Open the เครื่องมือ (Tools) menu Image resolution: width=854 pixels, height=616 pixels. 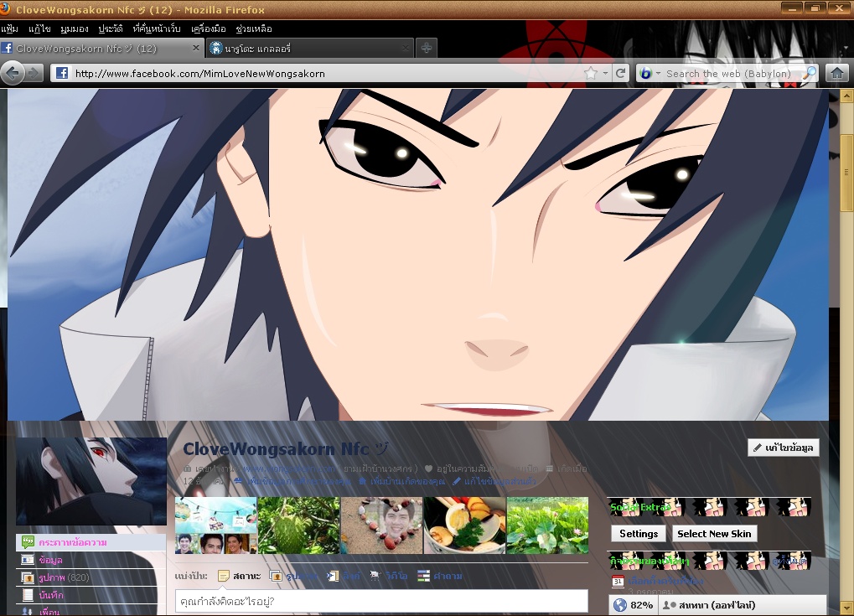(x=208, y=28)
